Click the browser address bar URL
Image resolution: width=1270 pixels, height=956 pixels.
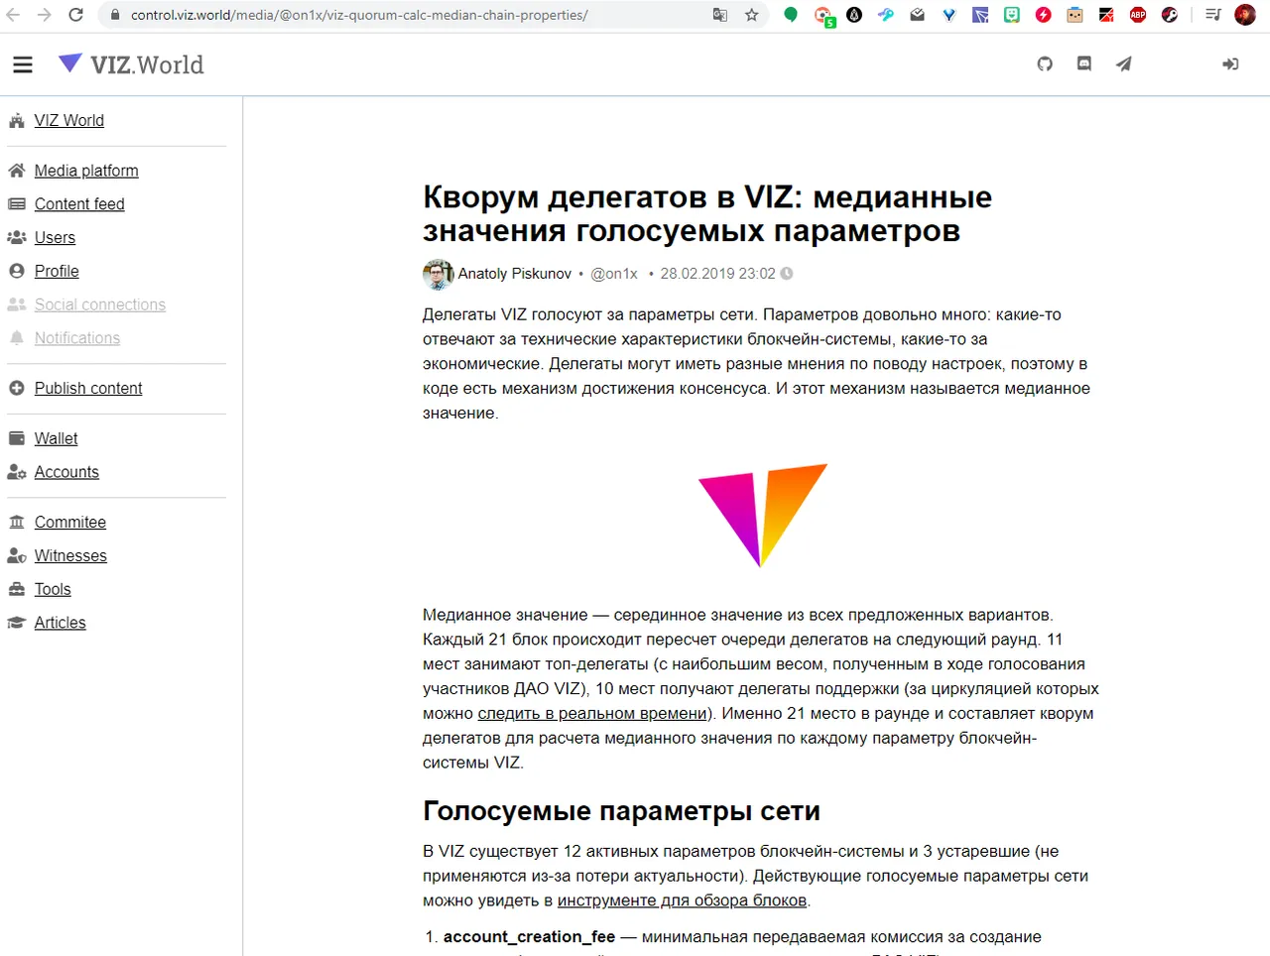(359, 15)
